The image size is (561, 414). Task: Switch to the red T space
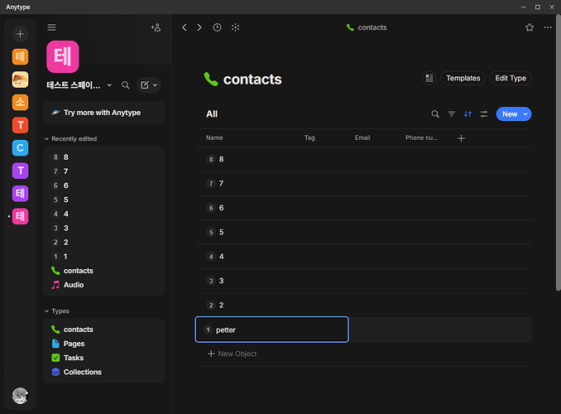point(20,125)
